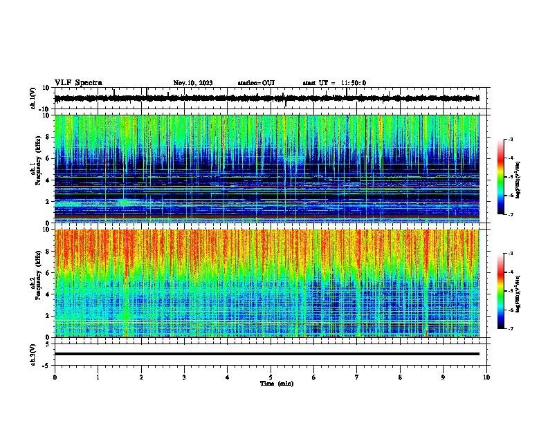
Task: Click the ch.2 spectrogram color bar
Action: point(501,291)
